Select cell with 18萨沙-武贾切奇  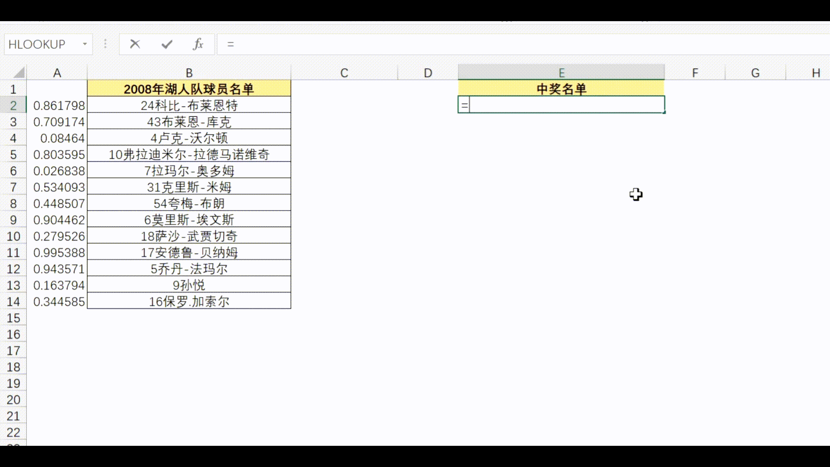189,236
